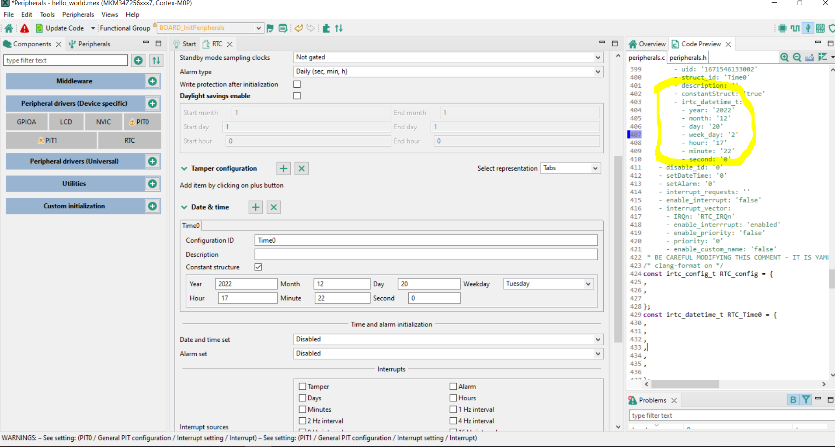This screenshot has height=447, width=835.
Task: Collapse the Date & time section
Action: (x=184, y=207)
